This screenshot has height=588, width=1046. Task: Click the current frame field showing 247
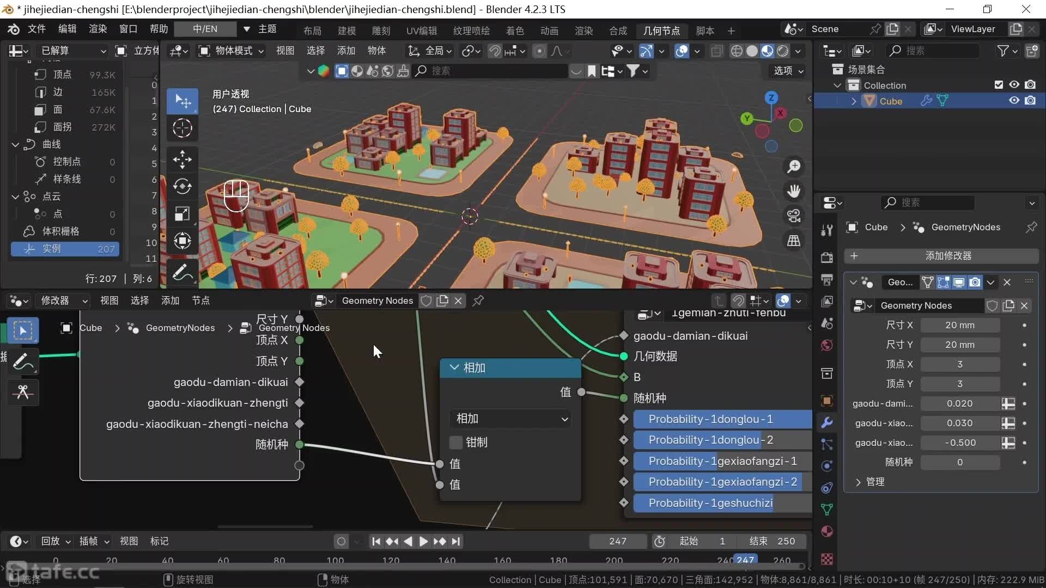click(x=618, y=541)
